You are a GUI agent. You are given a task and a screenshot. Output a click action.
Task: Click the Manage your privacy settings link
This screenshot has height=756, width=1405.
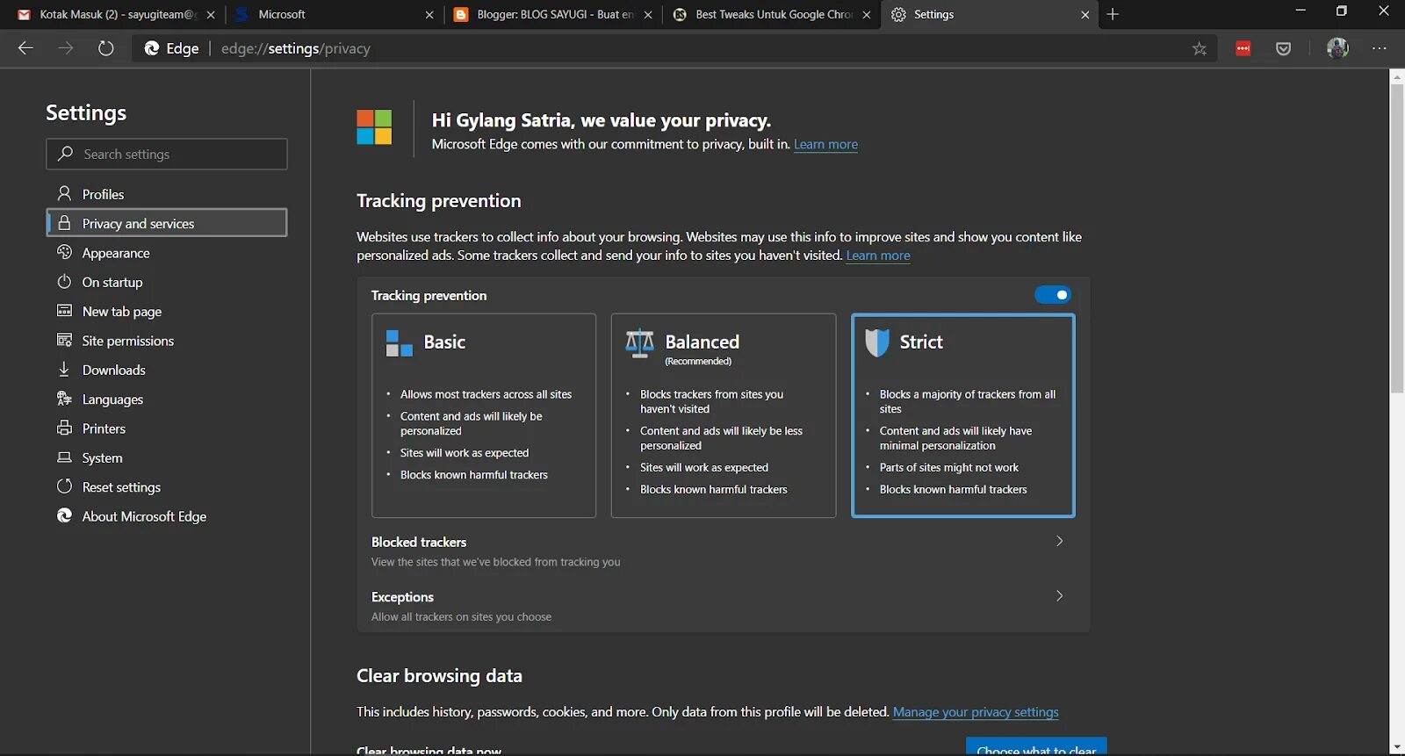pos(976,712)
